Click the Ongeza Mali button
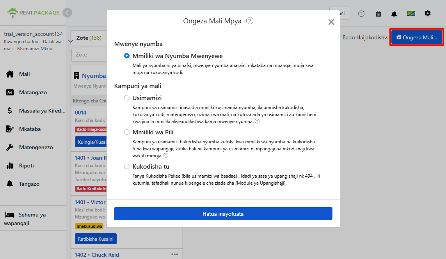This screenshot has width=446, height=259. [x=417, y=37]
